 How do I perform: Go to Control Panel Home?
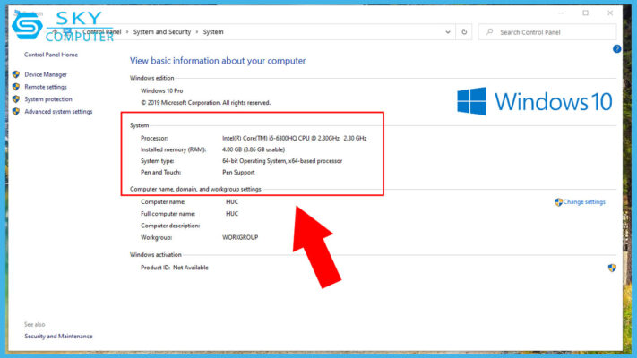click(51, 55)
